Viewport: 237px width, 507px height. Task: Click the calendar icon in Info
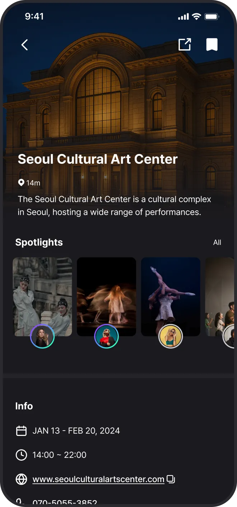click(22, 431)
